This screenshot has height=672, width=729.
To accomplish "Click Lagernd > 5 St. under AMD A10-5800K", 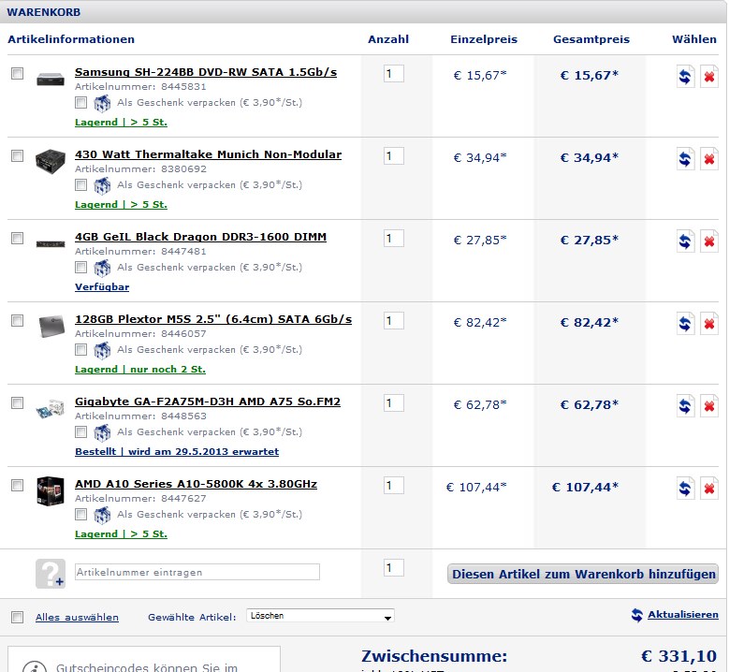I will pyautogui.click(x=122, y=533).
